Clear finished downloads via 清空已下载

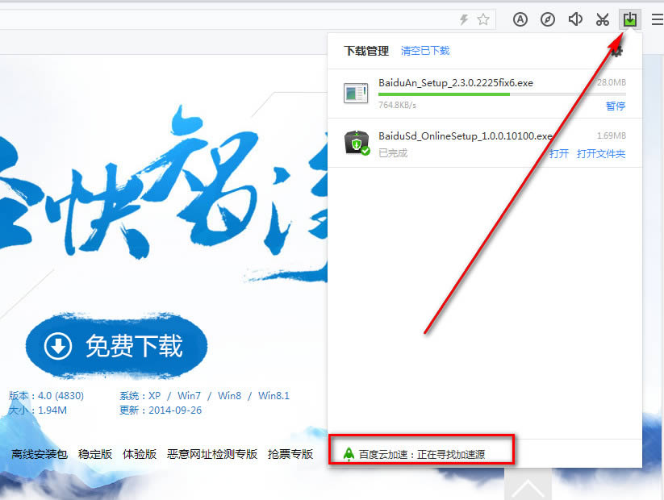tap(425, 51)
